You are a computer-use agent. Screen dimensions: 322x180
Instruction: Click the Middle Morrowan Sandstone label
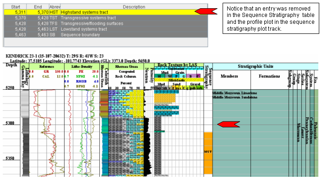235,97
